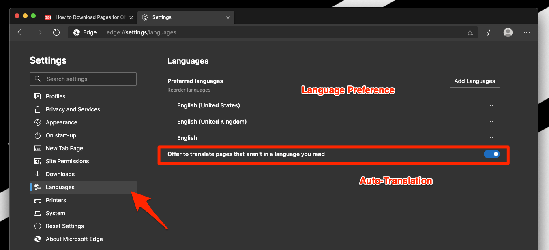Open the ellipsis menu next to English
Image resolution: width=549 pixels, height=250 pixels.
pos(493,138)
